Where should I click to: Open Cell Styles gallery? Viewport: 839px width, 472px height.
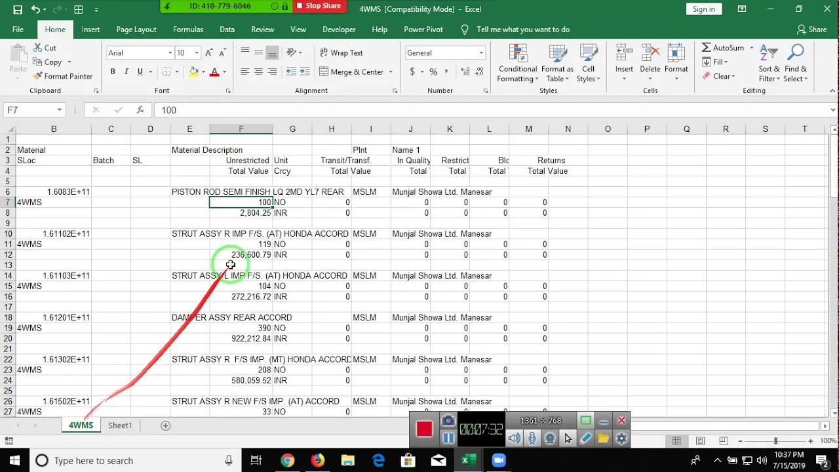[589, 64]
